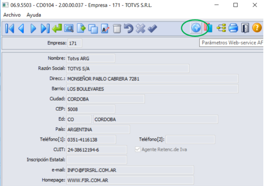Go to the first record
Viewport: 265px width, 186px height.
click(10, 28)
